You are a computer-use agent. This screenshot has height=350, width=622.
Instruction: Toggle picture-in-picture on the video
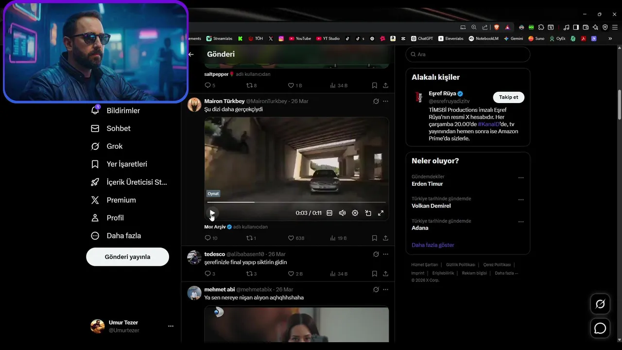point(368,213)
